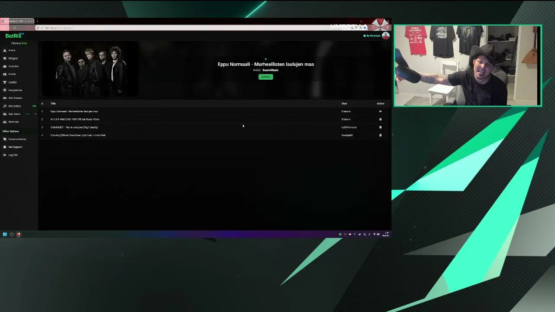The image size is (555, 312).
Task: Click the Get Support icon
Action: (x=5, y=147)
